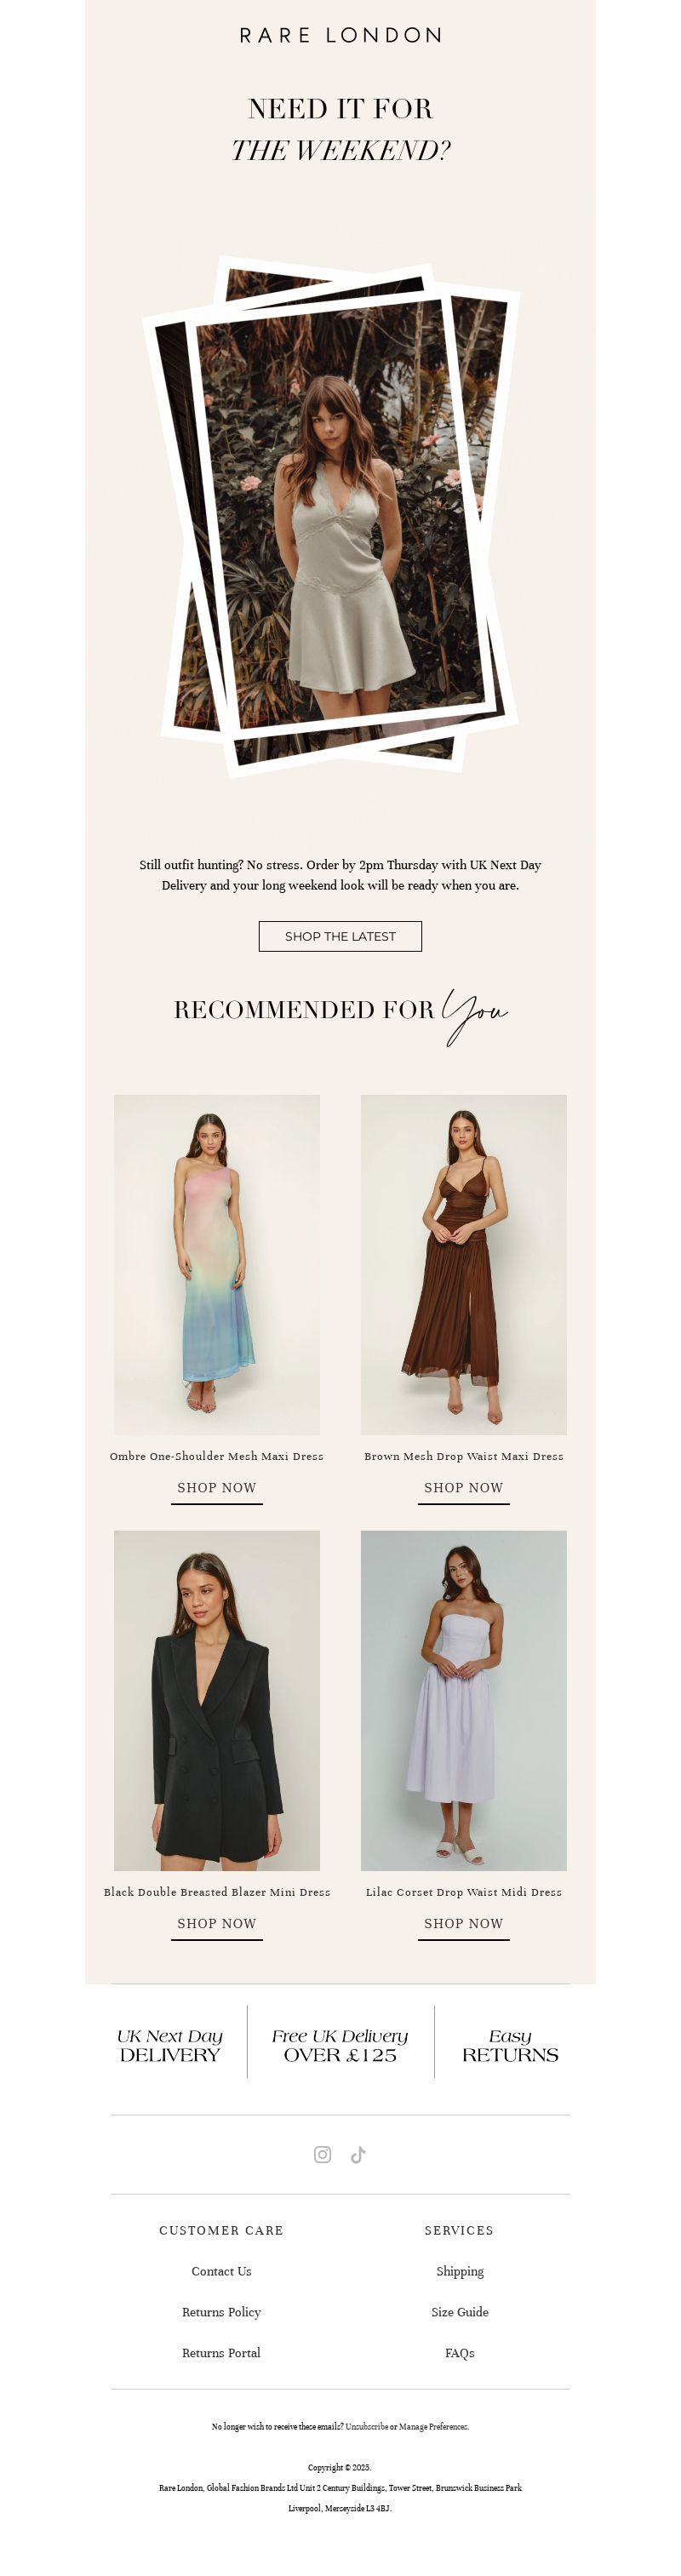Open the Instagram icon link
The image size is (681, 2576).
point(322,2154)
